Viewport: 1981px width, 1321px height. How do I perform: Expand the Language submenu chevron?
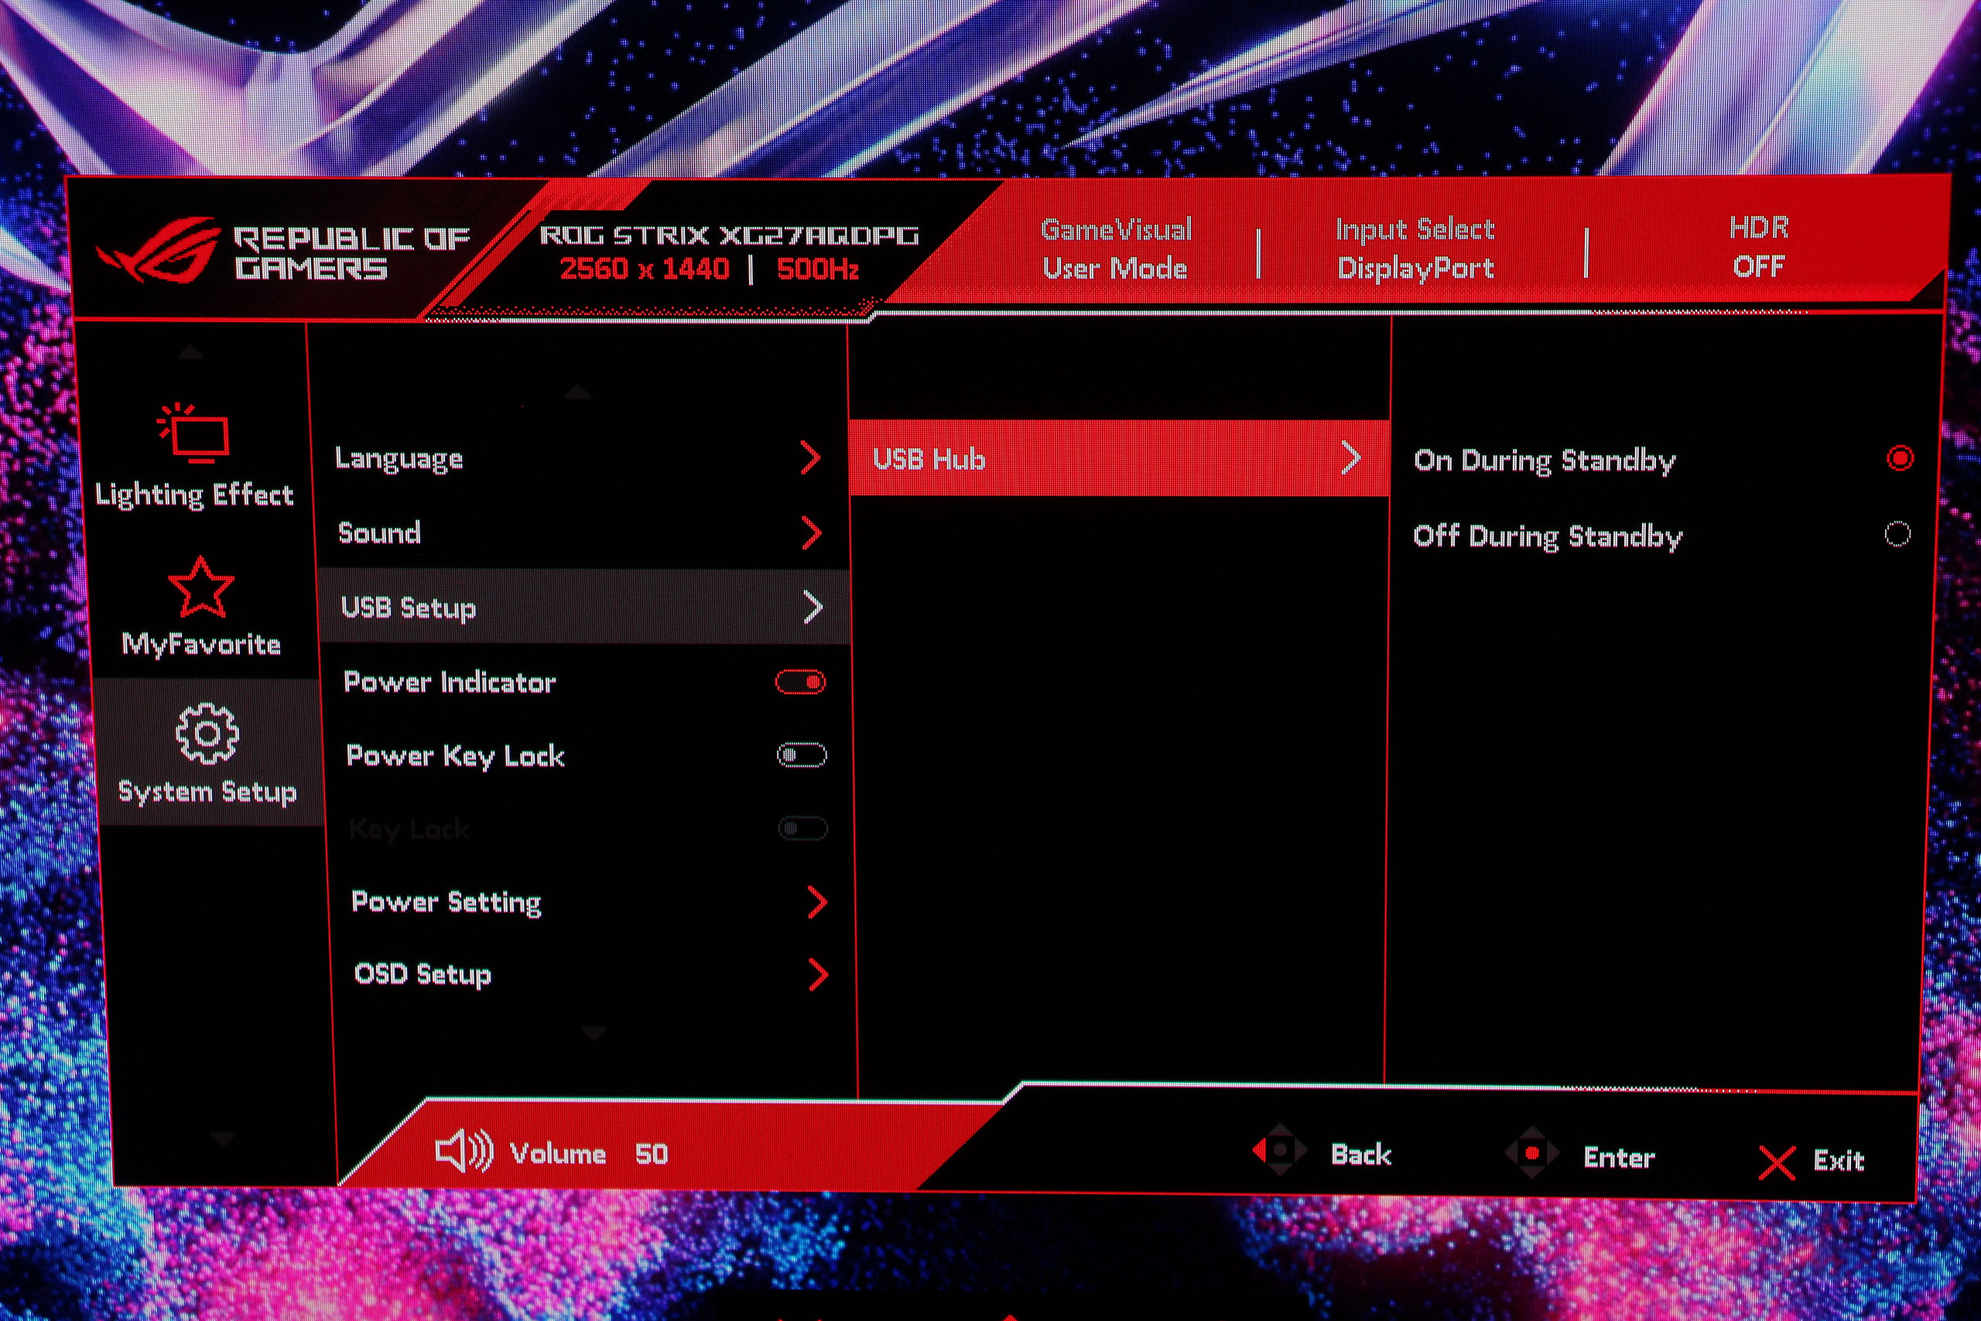pos(810,458)
